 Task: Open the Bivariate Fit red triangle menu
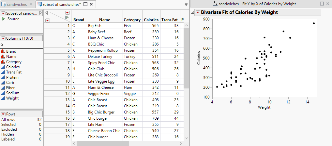click(198, 12)
